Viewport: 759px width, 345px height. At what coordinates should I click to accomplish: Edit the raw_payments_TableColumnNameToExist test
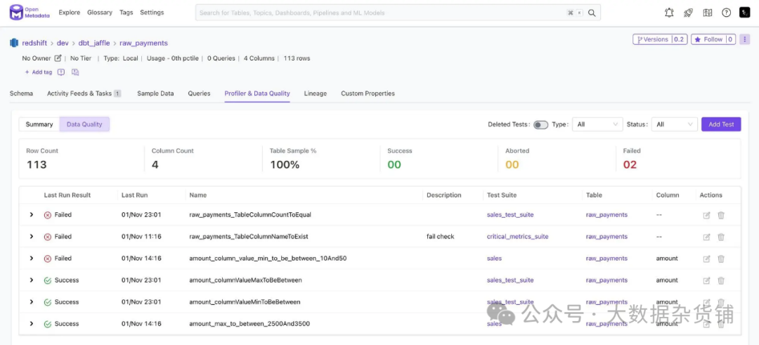coord(706,237)
